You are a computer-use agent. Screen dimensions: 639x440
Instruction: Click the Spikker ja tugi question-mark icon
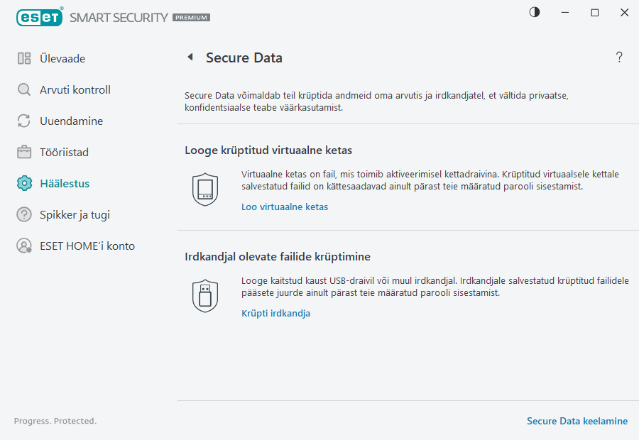click(x=23, y=214)
